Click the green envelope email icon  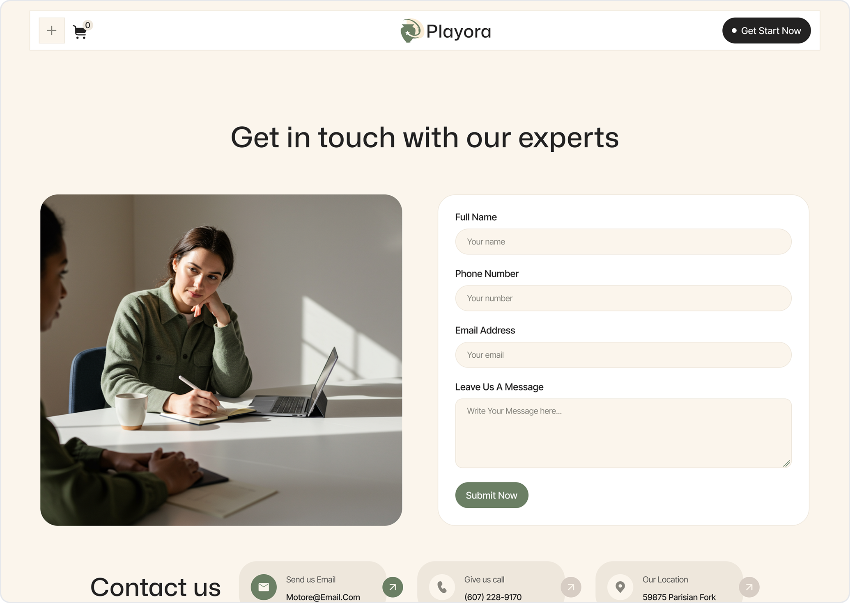point(264,587)
